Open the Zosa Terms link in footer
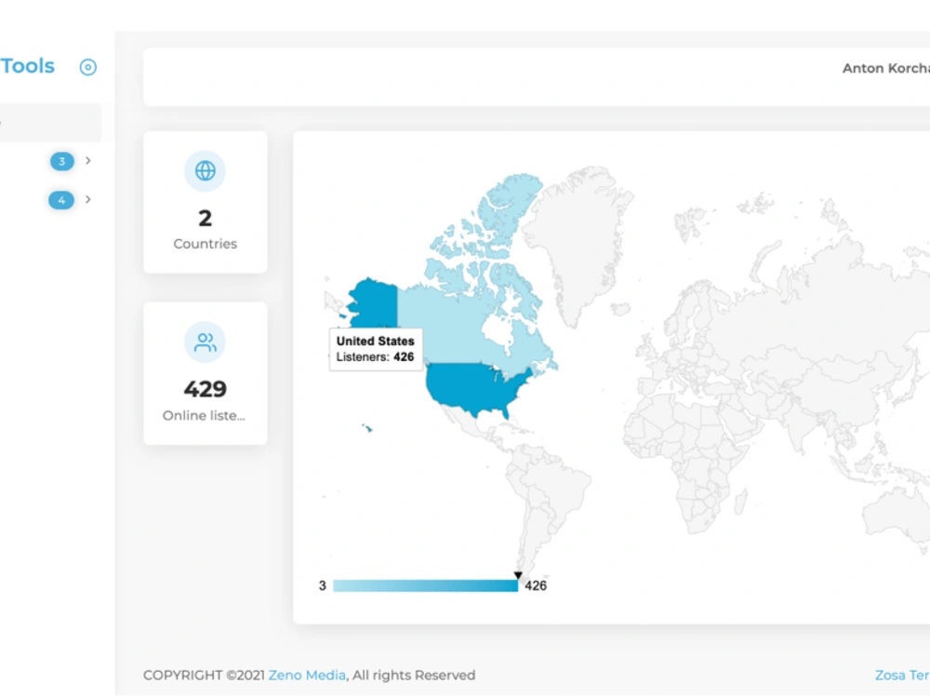This screenshot has height=698, width=930. [902, 676]
